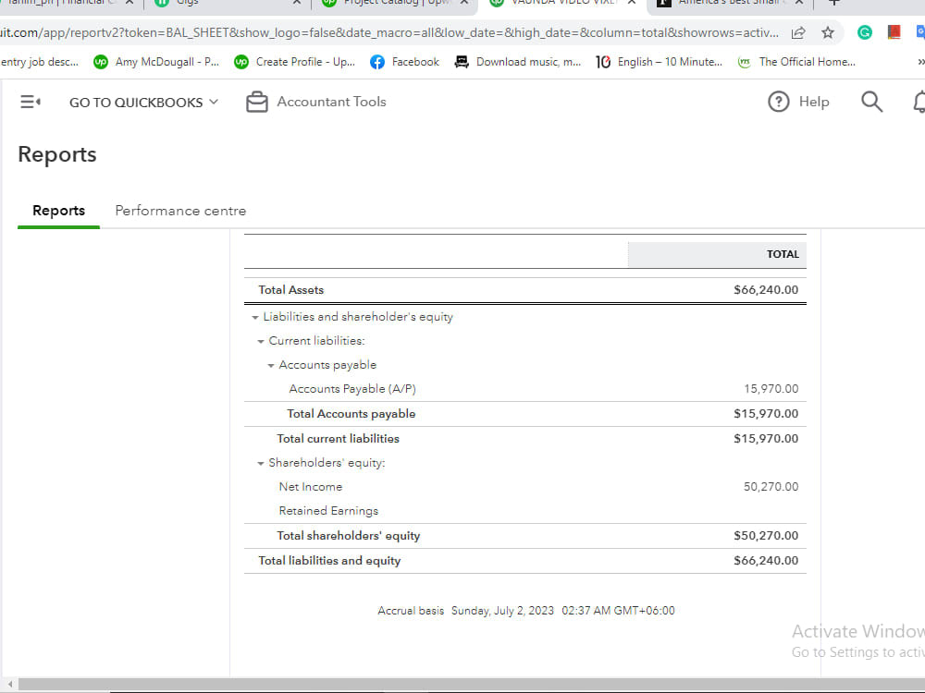Open the Accounts Payable (A/P) 15,970.00 amount

click(771, 389)
